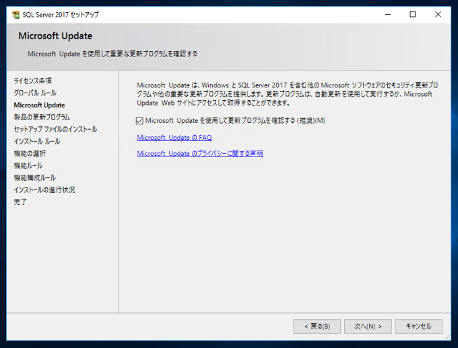Select インストールの進行状況 step in sidebar
Image resolution: width=458 pixels, height=348 pixels.
coord(44,190)
